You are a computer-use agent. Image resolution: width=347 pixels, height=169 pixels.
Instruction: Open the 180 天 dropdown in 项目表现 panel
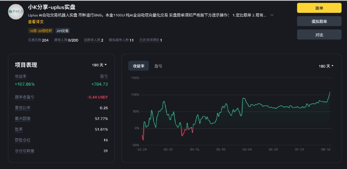(x=99, y=65)
